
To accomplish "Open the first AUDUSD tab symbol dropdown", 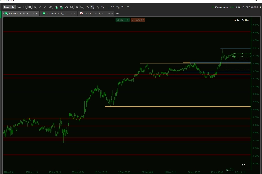I will click(x=21, y=14).
